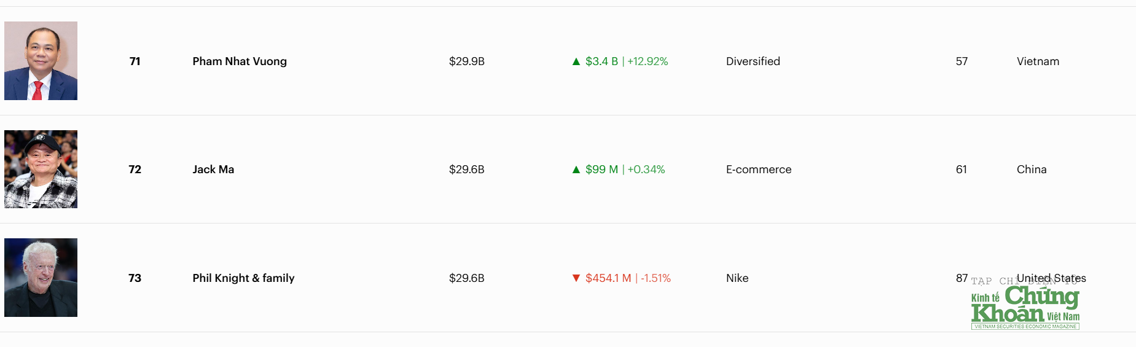This screenshot has width=1136, height=347.
Task: Click the green up arrow beside $3.4 B
Action: (x=576, y=61)
